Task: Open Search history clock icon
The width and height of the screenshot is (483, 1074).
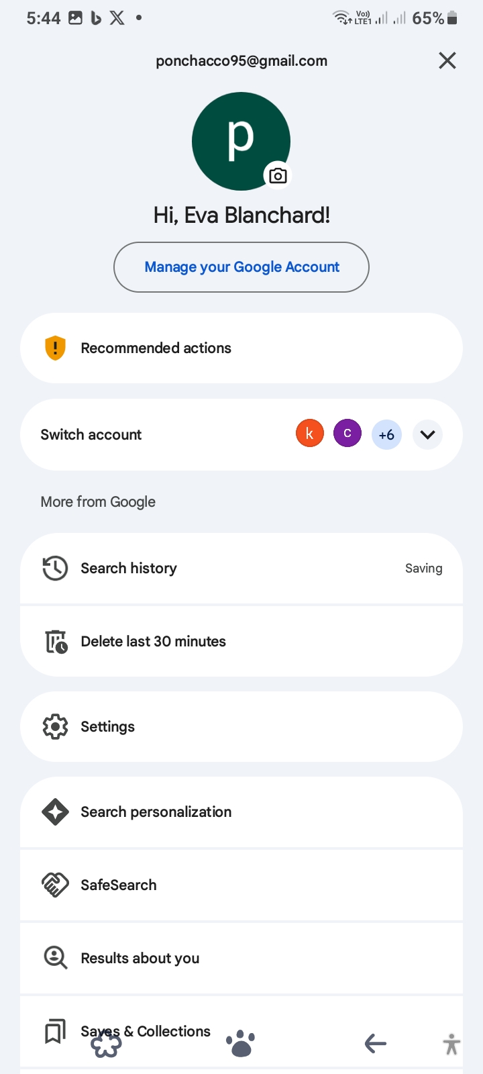Action: (x=55, y=568)
